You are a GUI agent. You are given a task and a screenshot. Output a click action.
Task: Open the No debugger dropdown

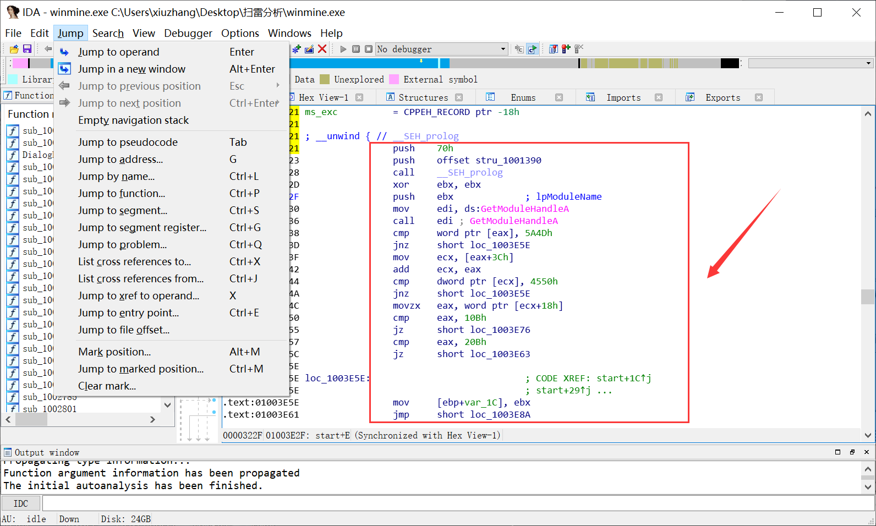click(441, 49)
